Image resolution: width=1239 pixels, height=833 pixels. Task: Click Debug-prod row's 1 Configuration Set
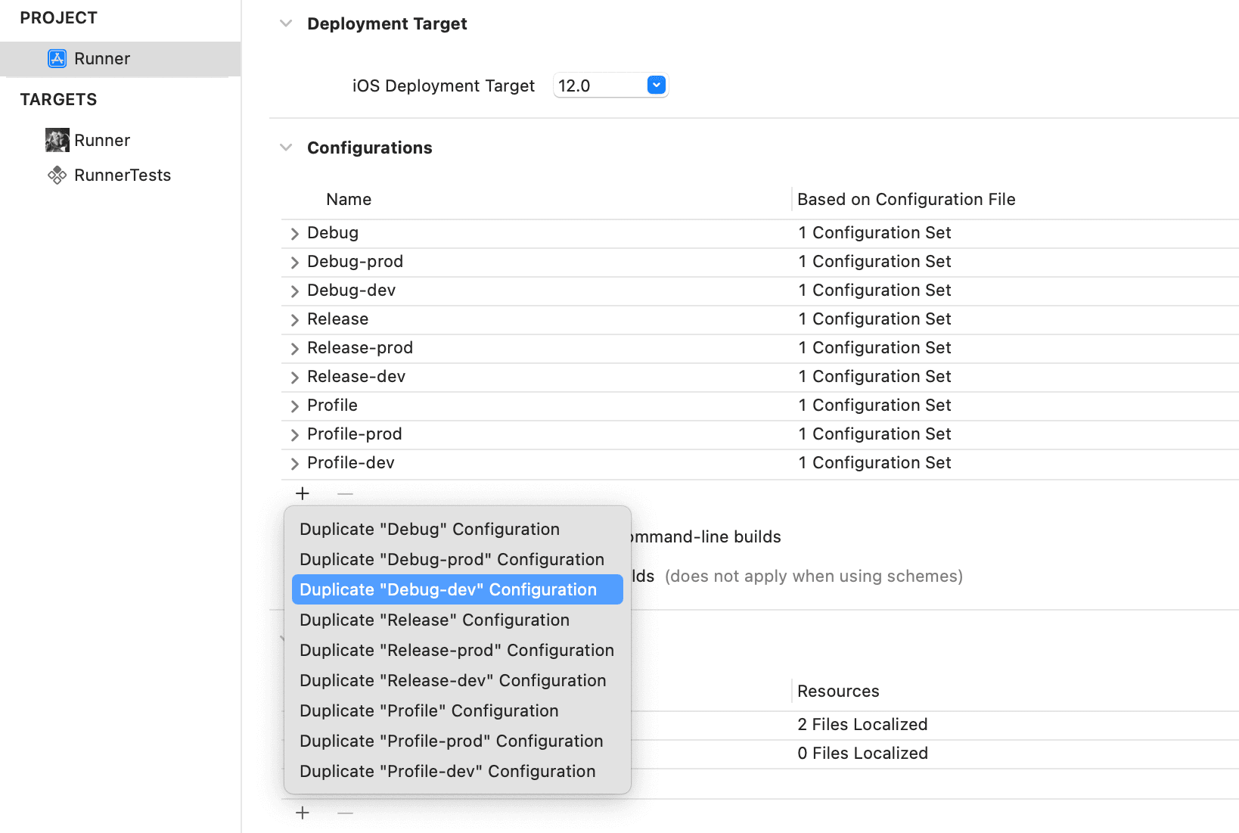coord(874,261)
